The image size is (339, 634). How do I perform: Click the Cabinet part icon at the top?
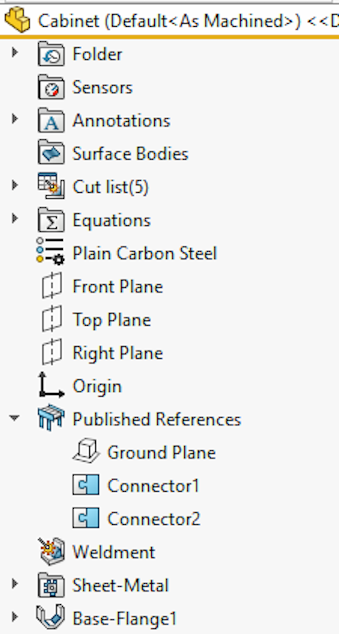[x=16, y=20]
